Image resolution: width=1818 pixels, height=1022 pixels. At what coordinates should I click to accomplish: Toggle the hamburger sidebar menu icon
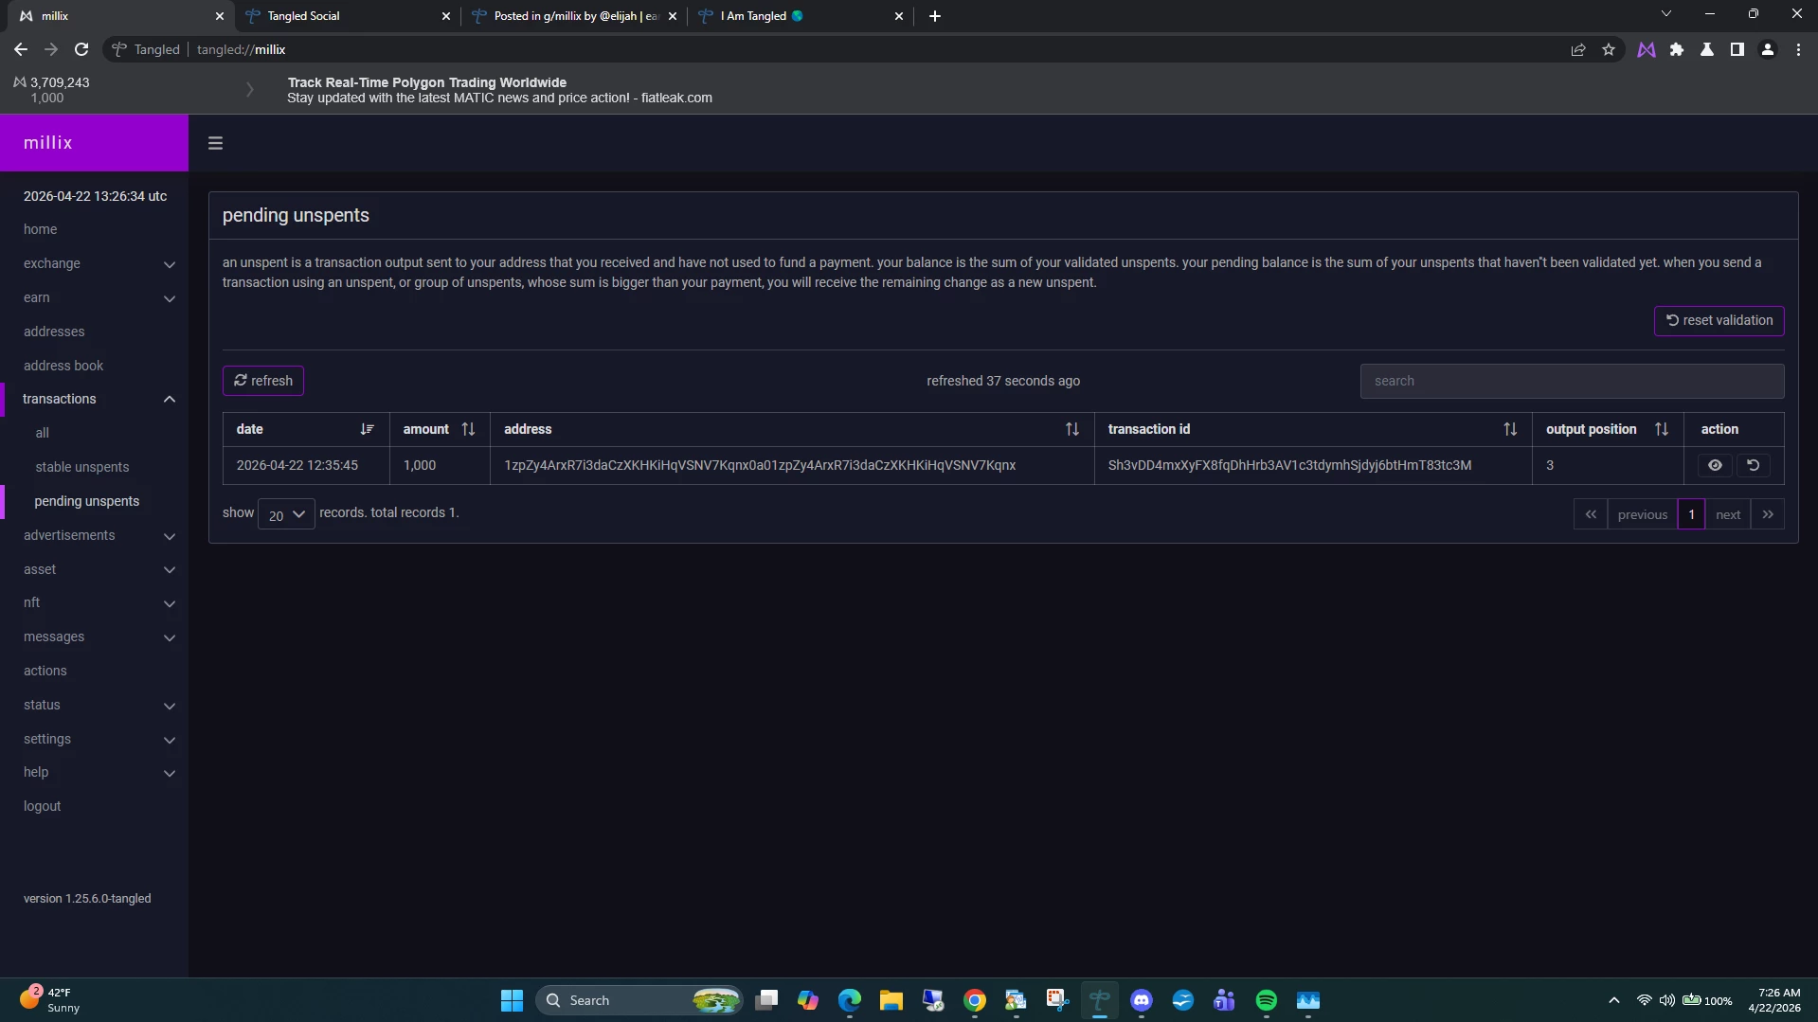point(215,143)
